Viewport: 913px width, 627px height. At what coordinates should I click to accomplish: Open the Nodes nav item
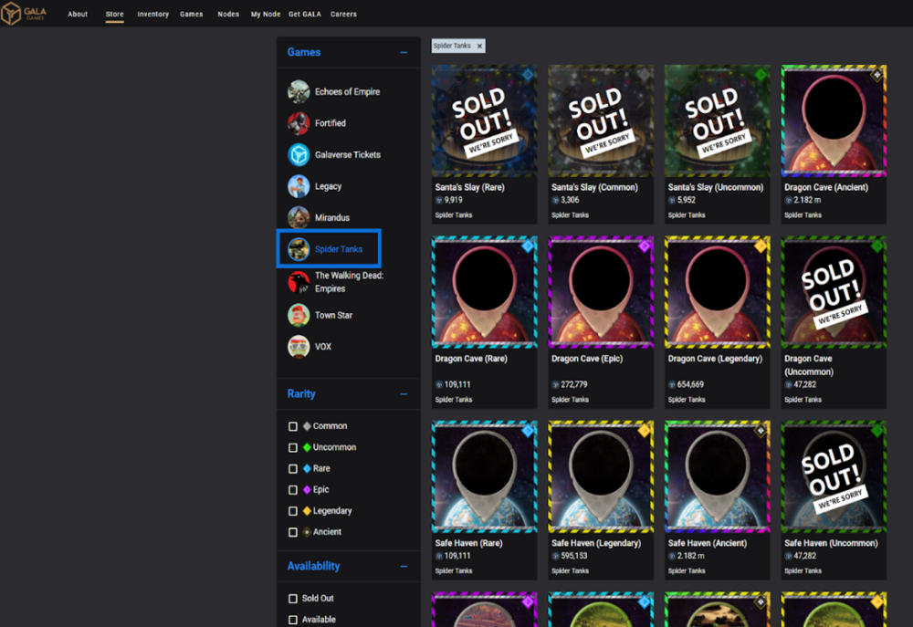[x=228, y=14]
